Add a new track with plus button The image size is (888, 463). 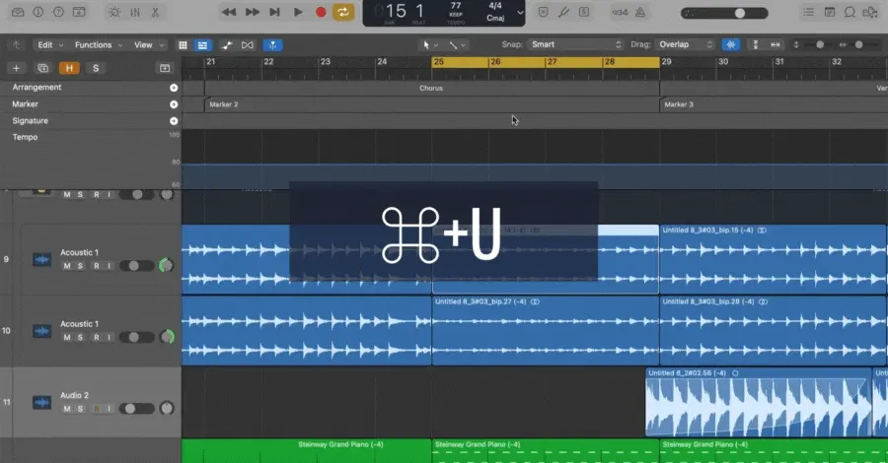click(16, 68)
